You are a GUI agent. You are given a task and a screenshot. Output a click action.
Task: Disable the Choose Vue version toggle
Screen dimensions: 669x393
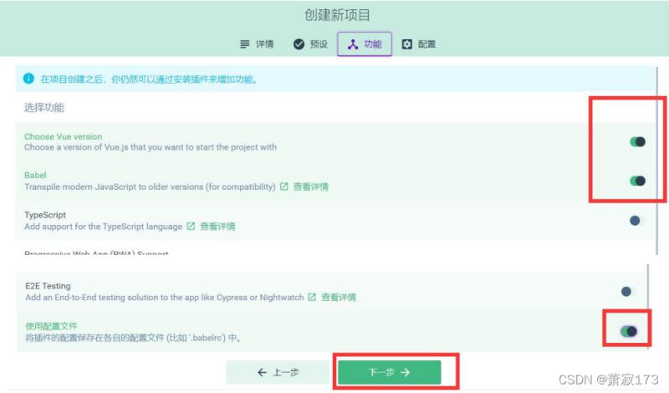pos(637,141)
